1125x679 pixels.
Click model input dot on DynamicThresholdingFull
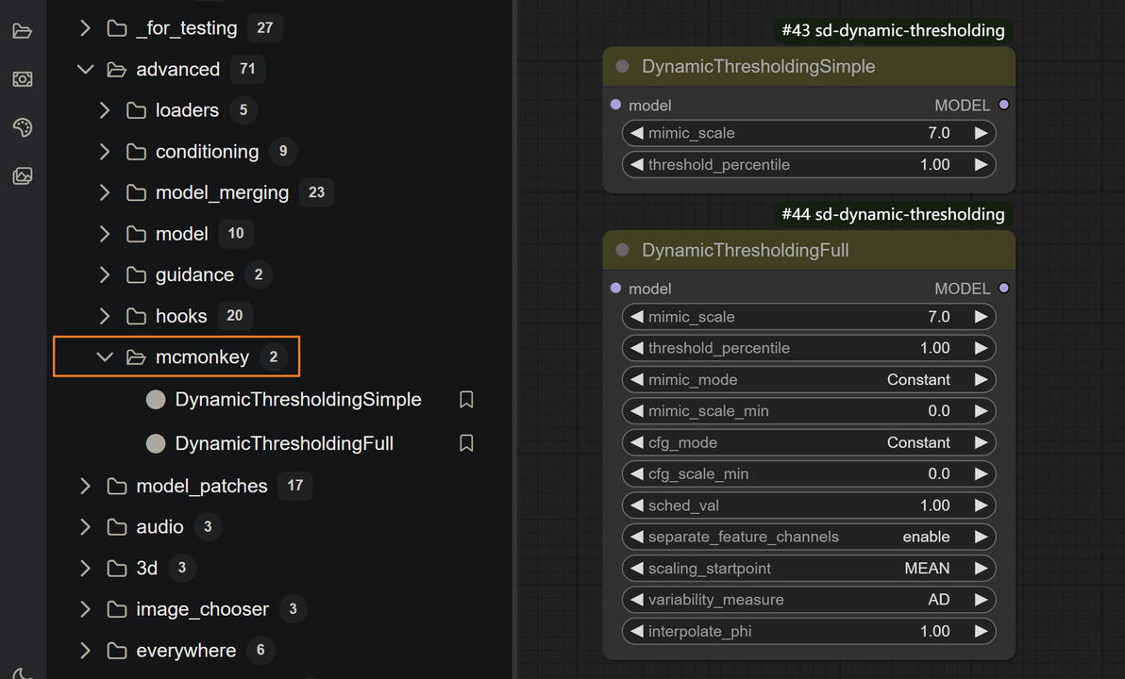tap(616, 288)
